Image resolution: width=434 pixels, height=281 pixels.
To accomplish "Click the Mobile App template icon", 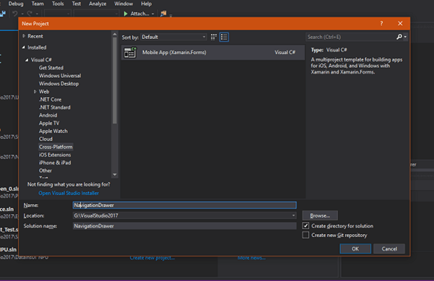I will pyautogui.click(x=130, y=53).
